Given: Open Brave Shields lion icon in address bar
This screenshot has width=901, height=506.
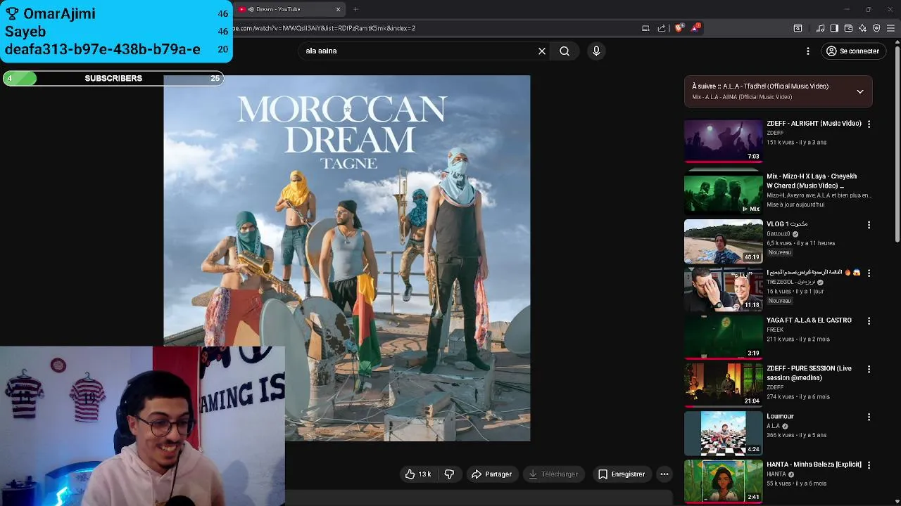Looking at the screenshot, I should [x=679, y=28].
